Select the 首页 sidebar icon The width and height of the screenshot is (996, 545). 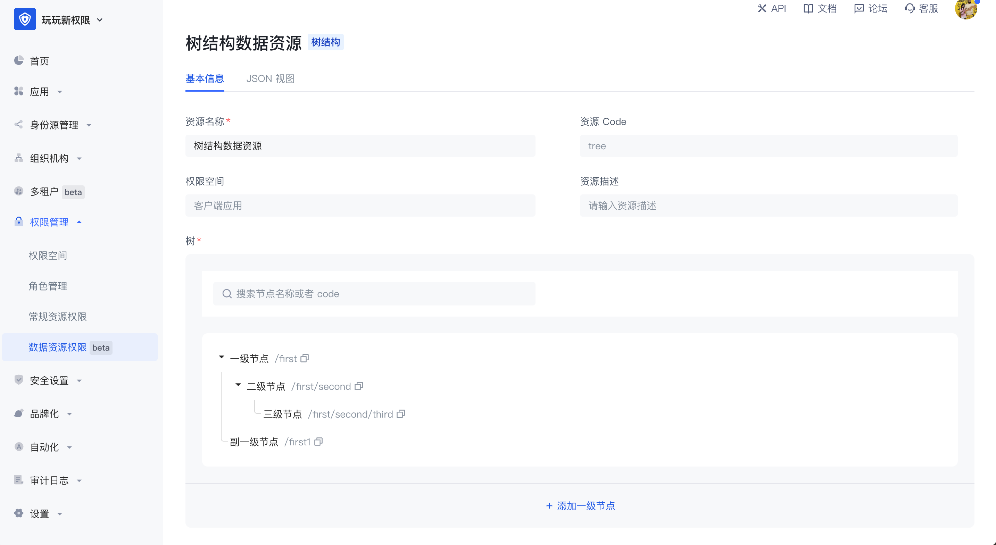click(19, 60)
